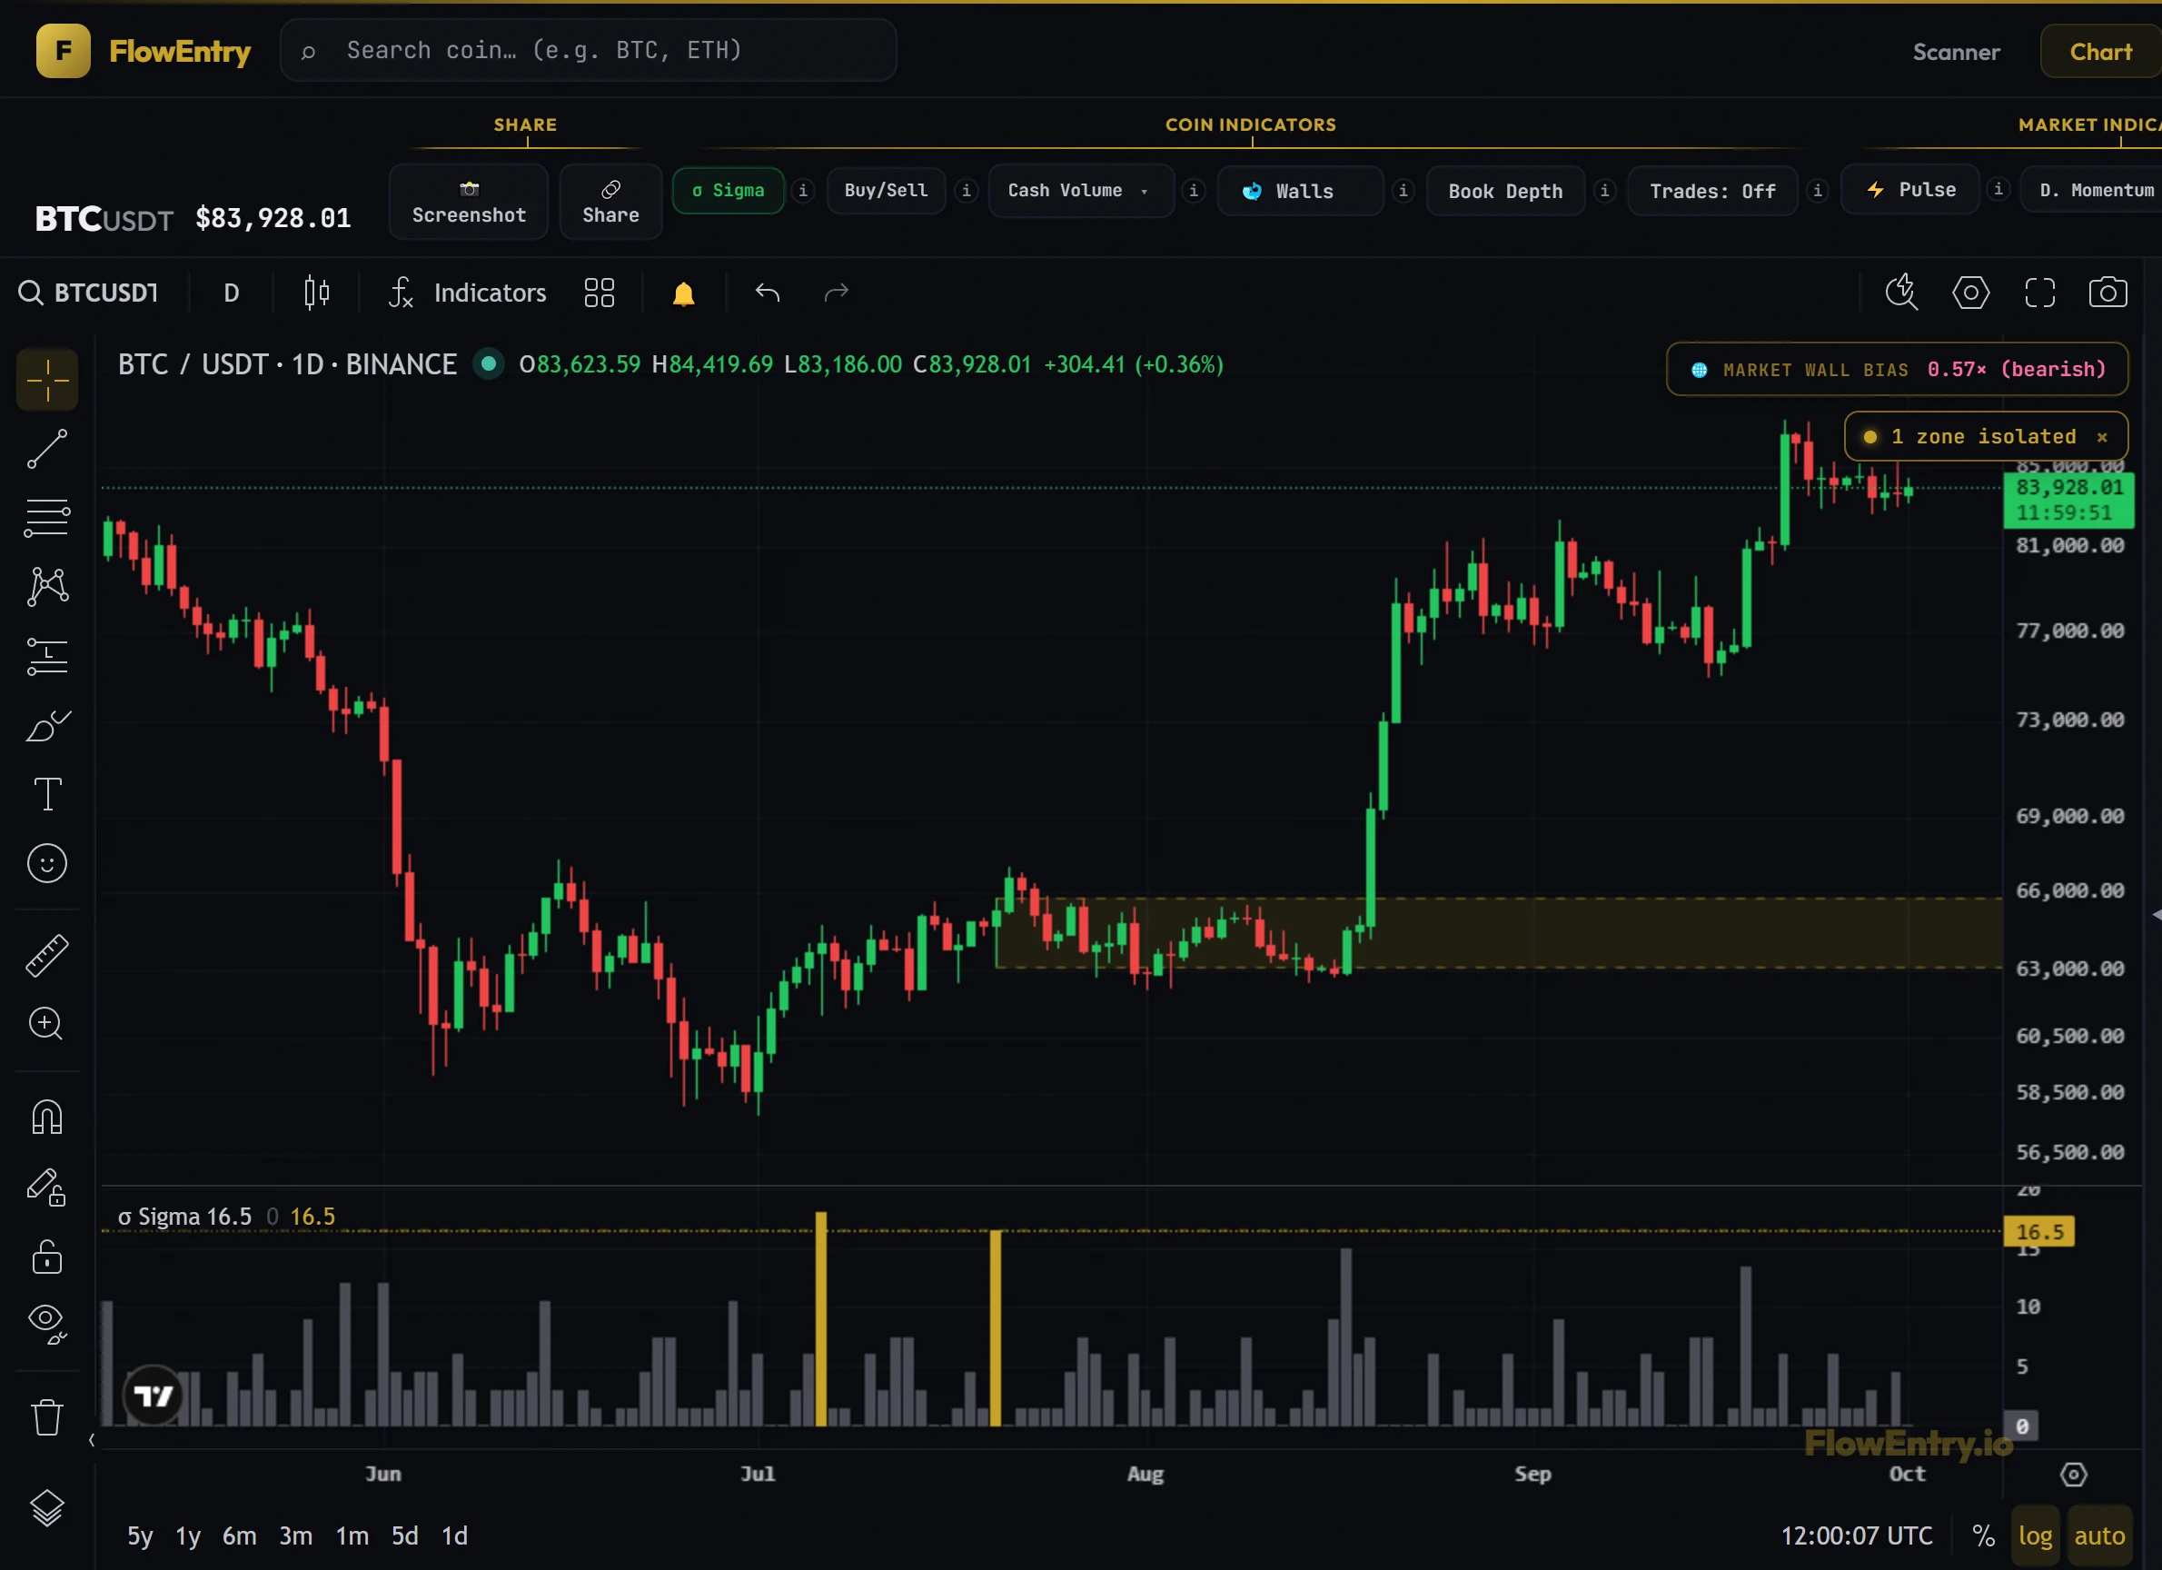Screen dimensions: 2162x1570
Task: Open the BTCUSDT symbol search
Action: click(89, 293)
